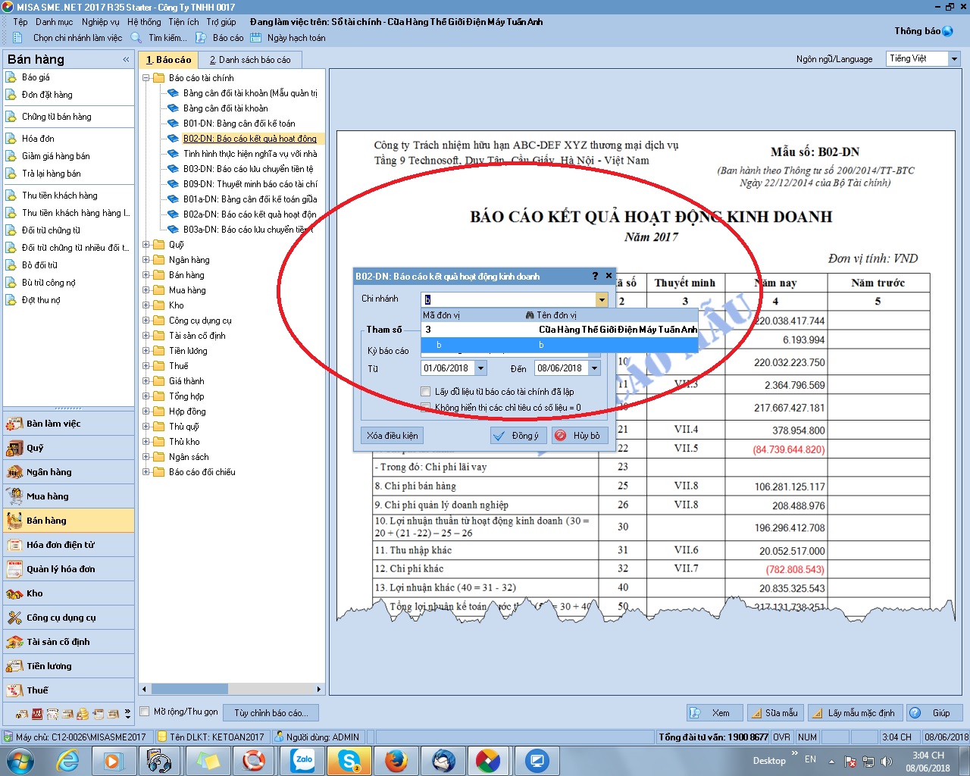Open the Hệ thống menu
This screenshot has width=970, height=776.
pyautogui.click(x=144, y=22)
